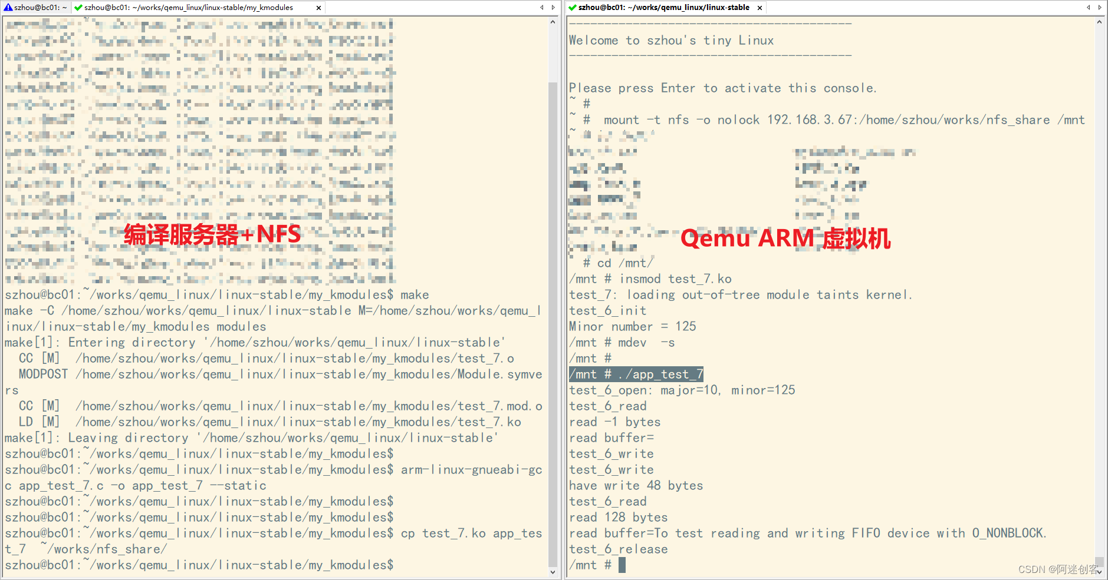Click 'test_6_open: major=10, minor=125' line

coord(682,390)
